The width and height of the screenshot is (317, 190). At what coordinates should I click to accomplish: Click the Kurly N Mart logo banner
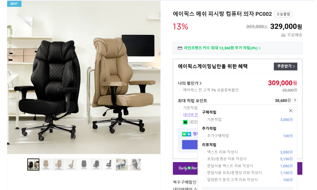[x=185, y=168]
